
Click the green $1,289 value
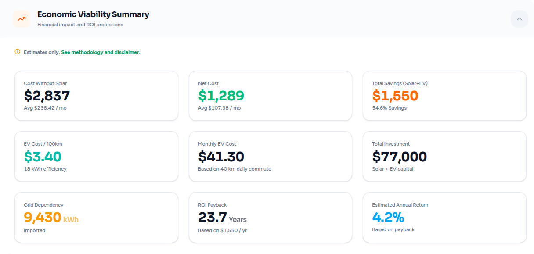(x=221, y=96)
